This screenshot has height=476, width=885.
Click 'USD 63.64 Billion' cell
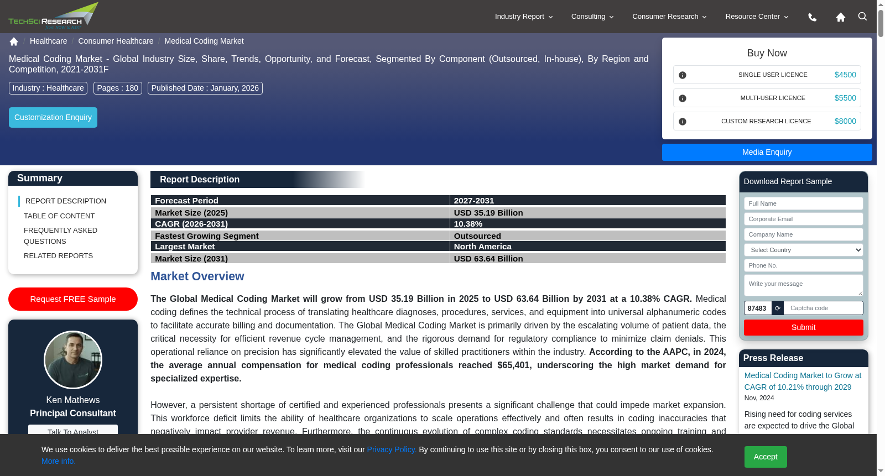[587, 259]
